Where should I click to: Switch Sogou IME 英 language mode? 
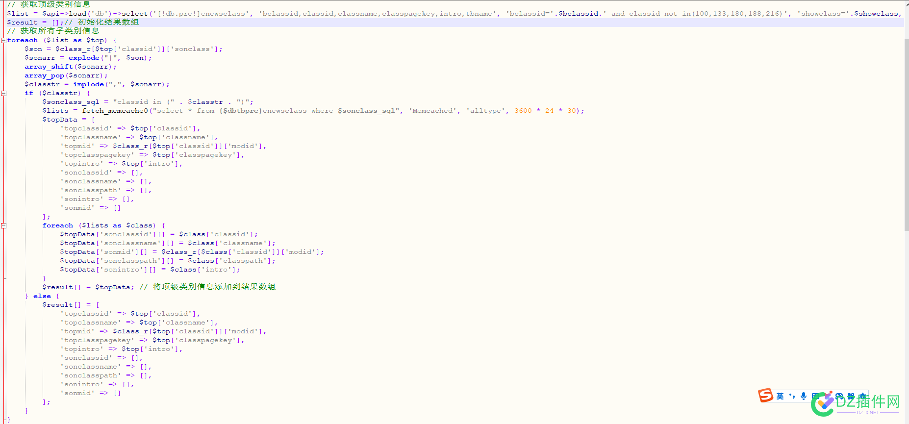[x=780, y=396]
